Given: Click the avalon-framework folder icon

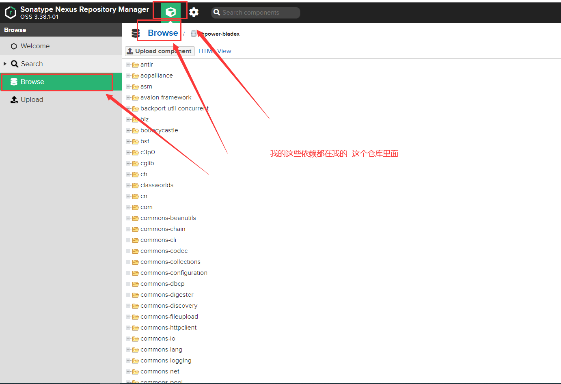Looking at the screenshot, I should [136, 97].
